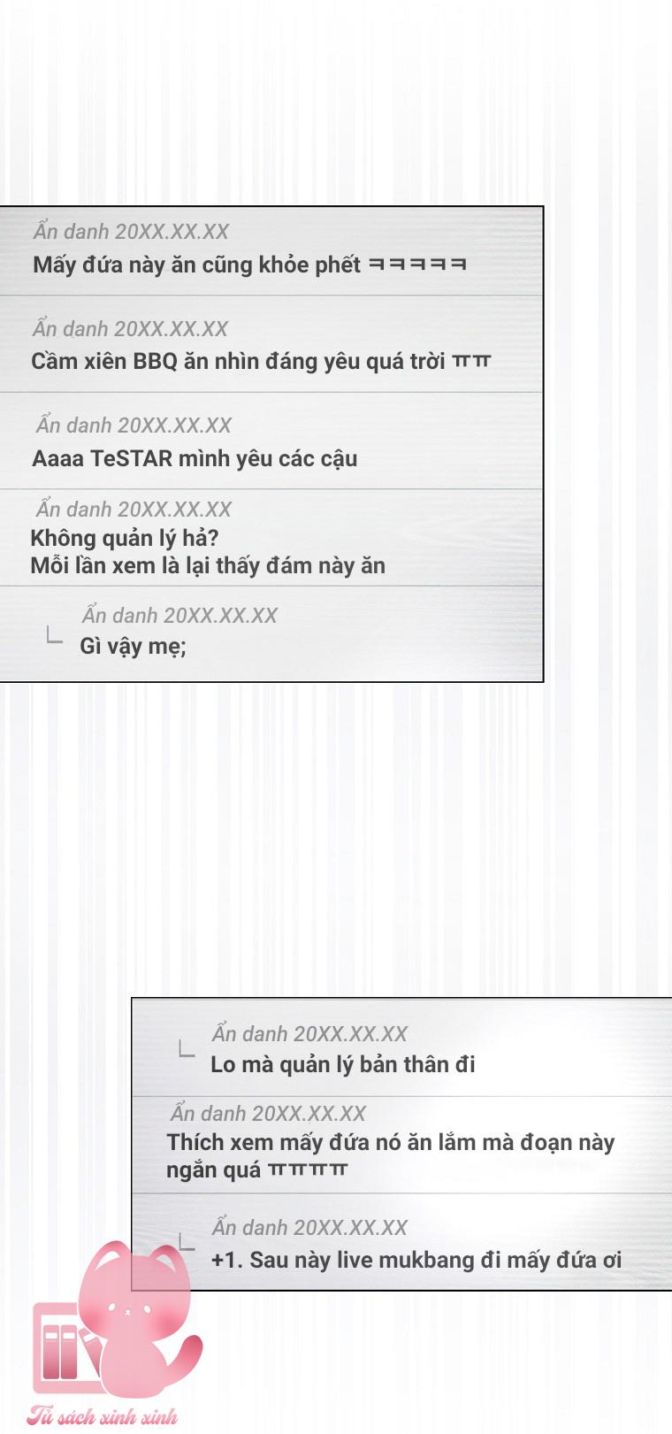Select comment 'Aaaa TeSTAR mình yêu các cậu'
This screenshot has width=672, height=1434.
[x=195, y=458]
